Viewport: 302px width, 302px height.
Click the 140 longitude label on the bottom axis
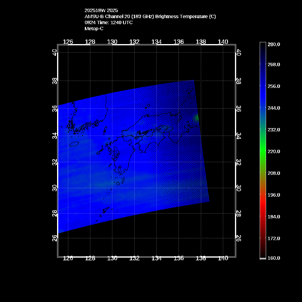(223, 258)
